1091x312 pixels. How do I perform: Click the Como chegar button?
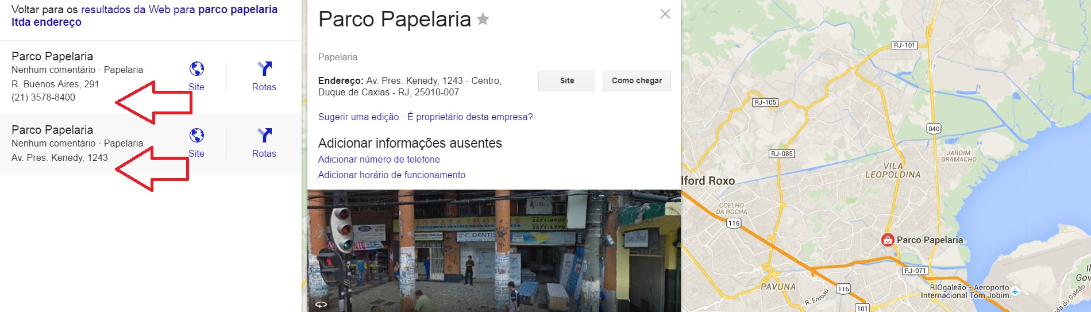click(x=637, y=81)
